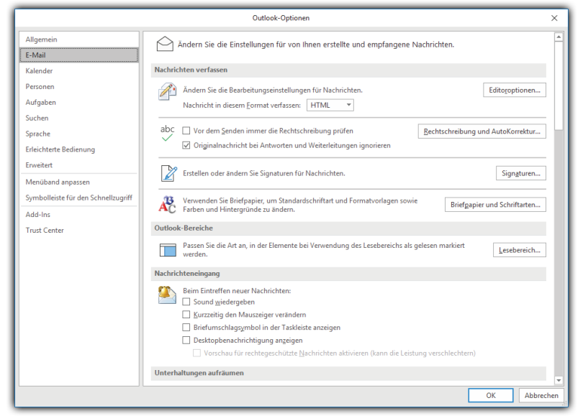This screenshot has width=583, height=416.
Task: Switch to Suchen options
Action: (79, 118)
